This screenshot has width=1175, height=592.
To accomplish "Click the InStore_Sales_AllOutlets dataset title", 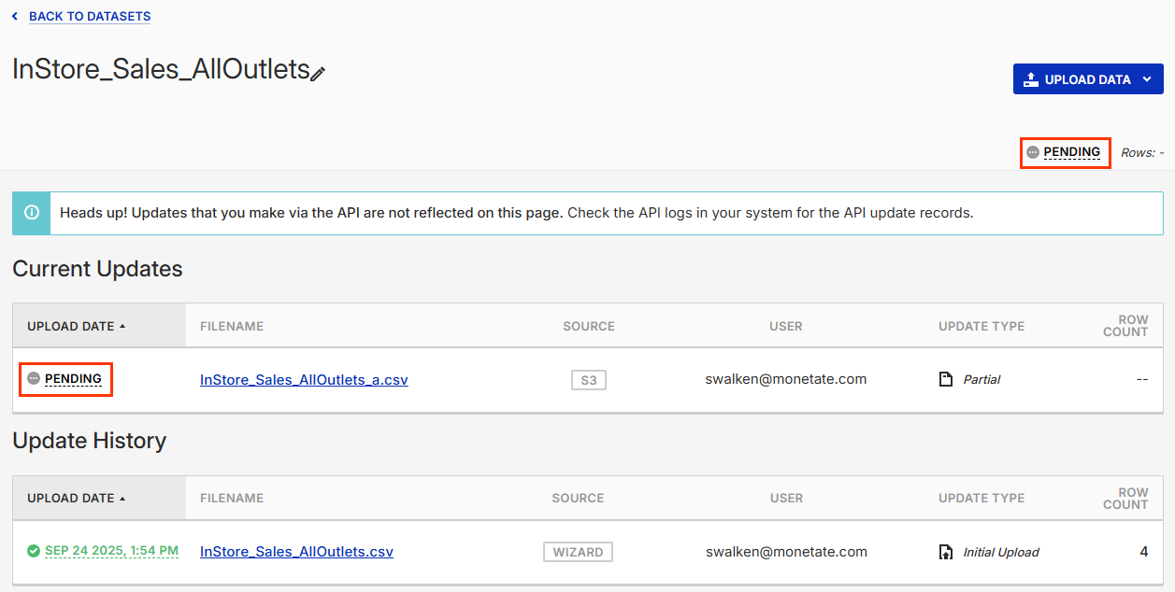I will (161, 69).
